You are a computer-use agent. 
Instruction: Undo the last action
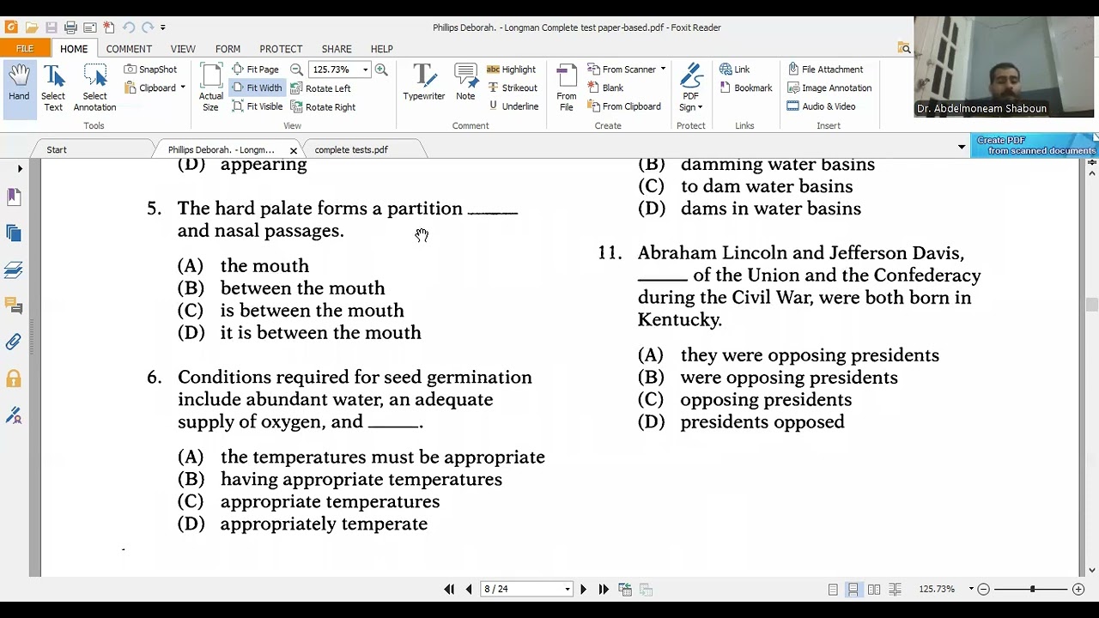129,27
